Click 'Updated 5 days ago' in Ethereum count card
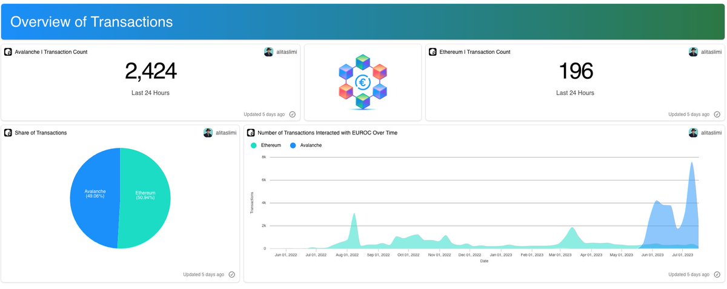727x289 pixels. pyautogui.click(x=689, y=114)
